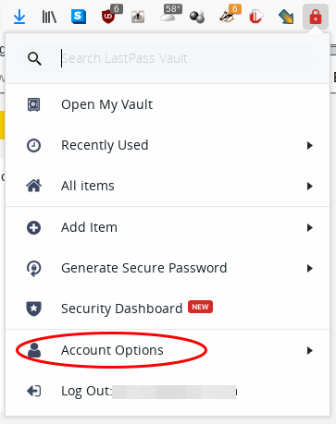Open the Firefox downloads arrow icon
The image size is (336, 424).
click(x=19, y=17)
